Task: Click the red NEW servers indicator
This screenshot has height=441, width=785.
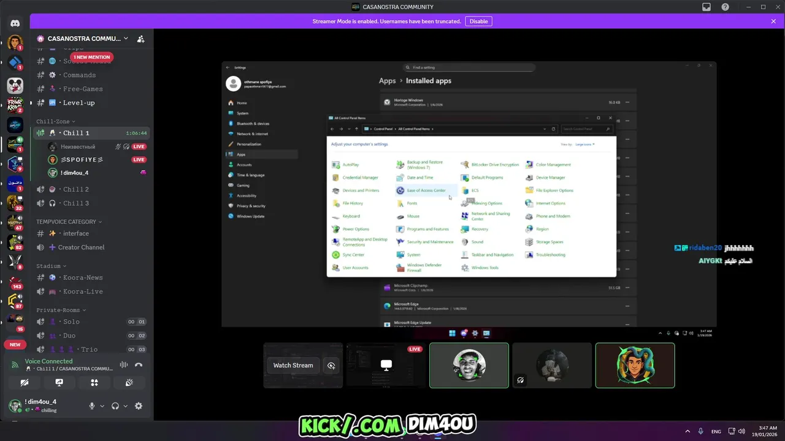Action: [x=15, y=344]
